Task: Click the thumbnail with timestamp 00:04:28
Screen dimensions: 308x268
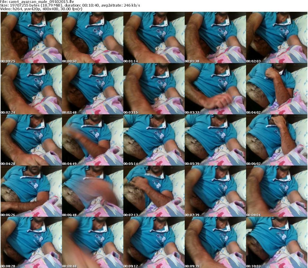Action: pos(31,140)
